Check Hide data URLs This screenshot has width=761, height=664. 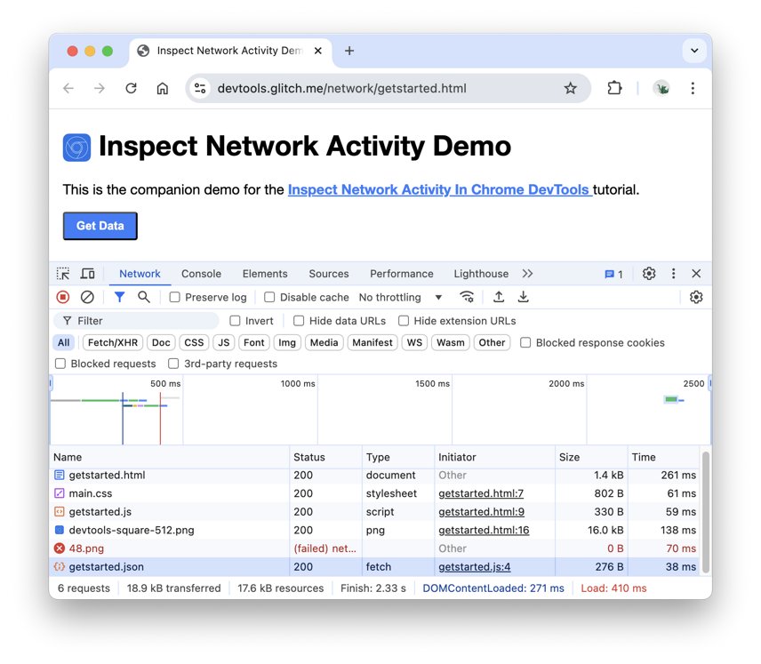299,321
